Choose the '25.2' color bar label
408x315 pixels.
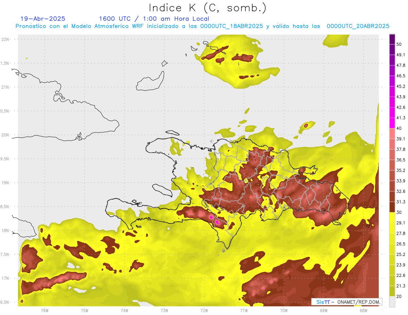(401, 255)
